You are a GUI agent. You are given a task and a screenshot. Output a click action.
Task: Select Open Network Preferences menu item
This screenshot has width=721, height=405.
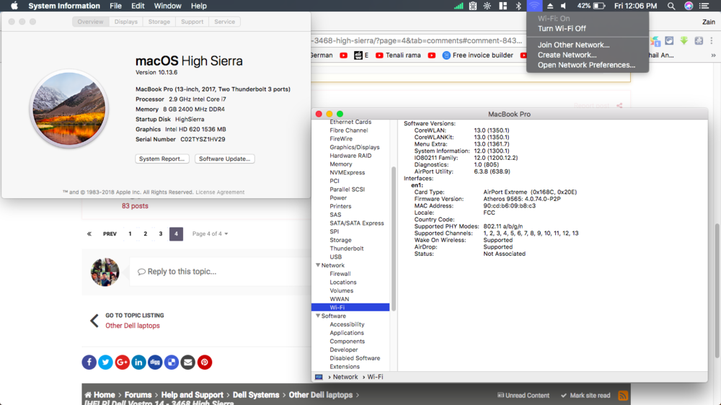coord(586,65)
